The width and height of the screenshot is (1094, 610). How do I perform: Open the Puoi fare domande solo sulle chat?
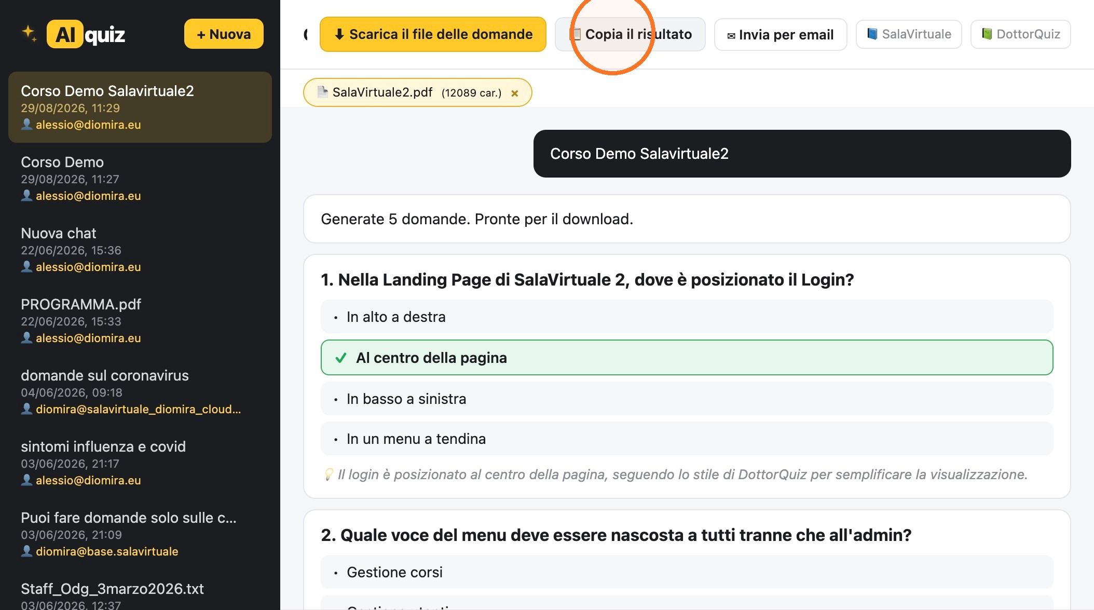tap(140, 534)
